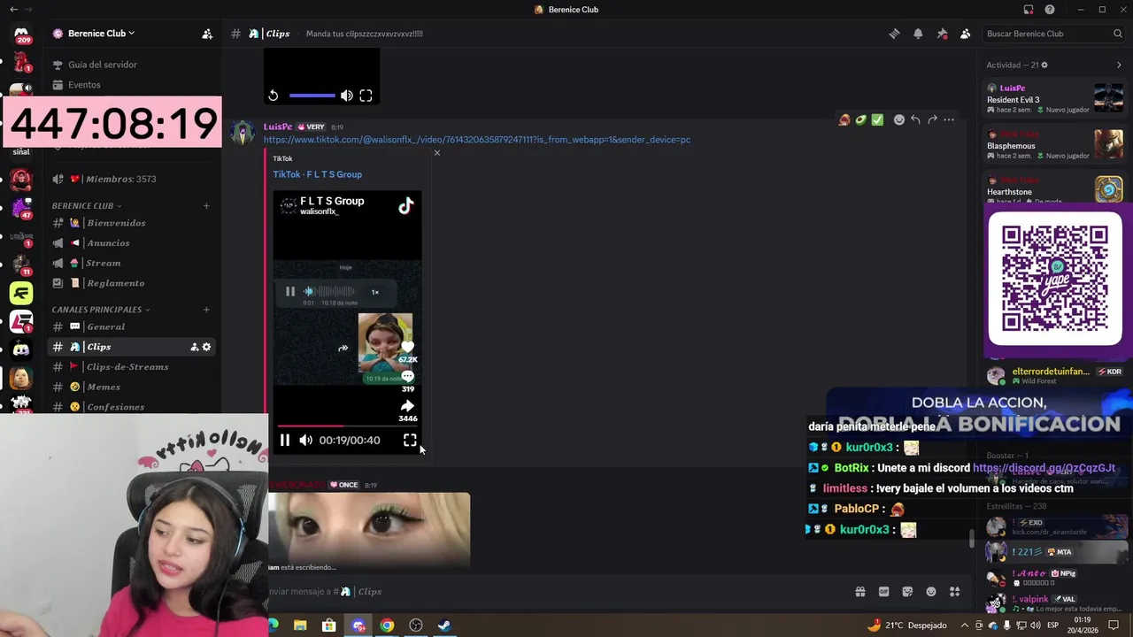Open blonde eye image attachment thumbnail
1133x637 pixels.
coord(369,528)
